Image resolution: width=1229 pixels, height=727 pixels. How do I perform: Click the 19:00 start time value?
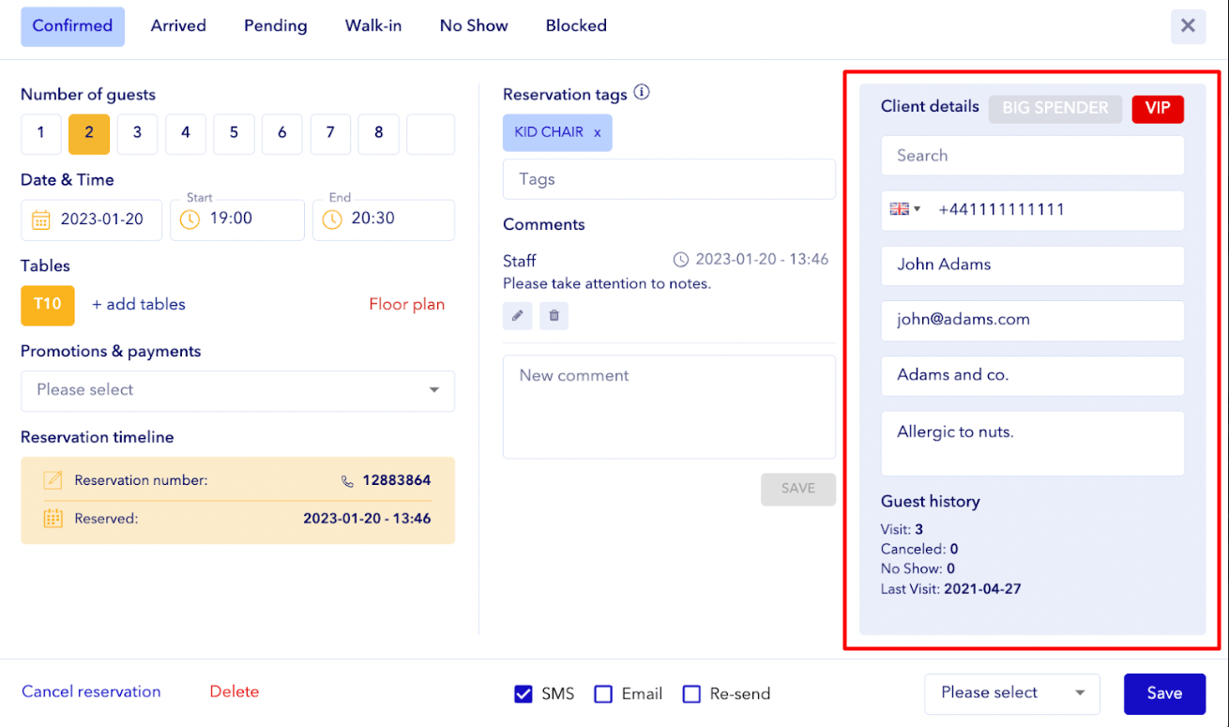coord(231,219)
